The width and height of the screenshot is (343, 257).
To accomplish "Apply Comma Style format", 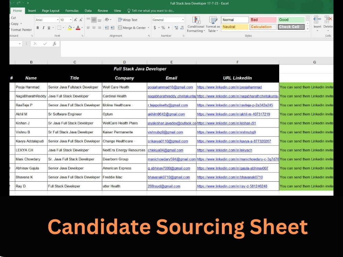I will coord(169,28).
